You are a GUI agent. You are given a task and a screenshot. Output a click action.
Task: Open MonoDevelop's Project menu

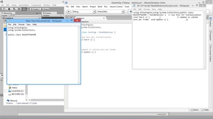pyautogui.click(x=93, y=7)
